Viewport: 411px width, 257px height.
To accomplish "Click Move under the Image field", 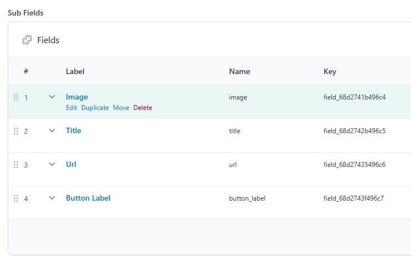I will point(121,108).
